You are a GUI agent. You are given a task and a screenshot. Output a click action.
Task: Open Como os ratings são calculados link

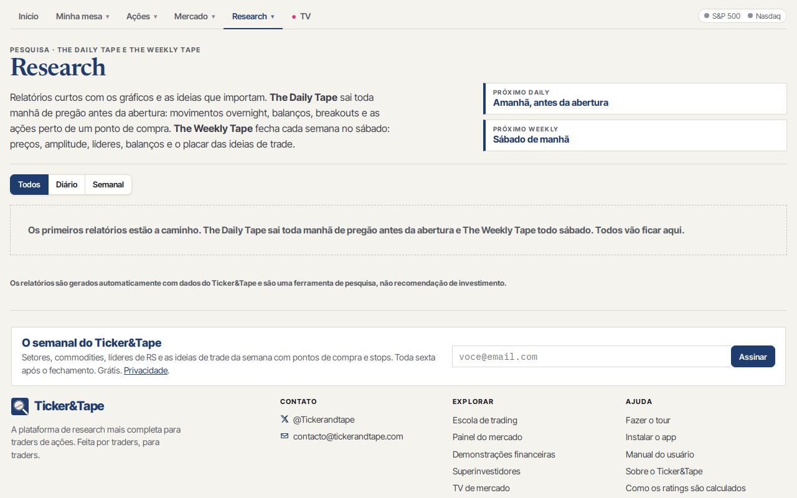pos(686,488)
